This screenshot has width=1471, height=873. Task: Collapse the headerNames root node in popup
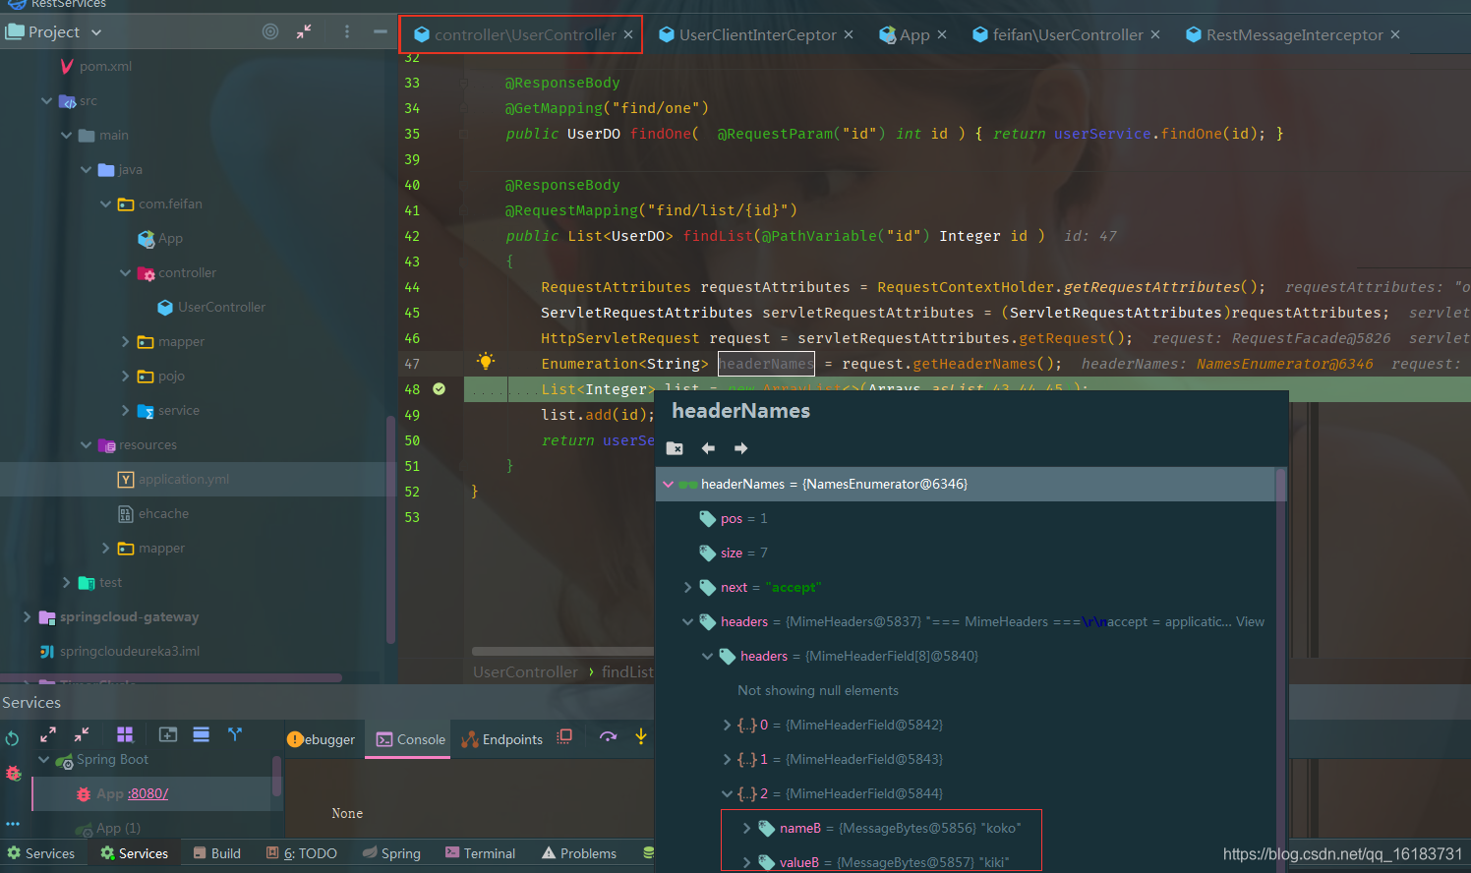[x=669, y=484]
